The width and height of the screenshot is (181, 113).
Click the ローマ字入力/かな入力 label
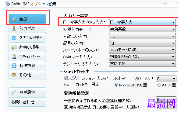(x=84, y=22)
